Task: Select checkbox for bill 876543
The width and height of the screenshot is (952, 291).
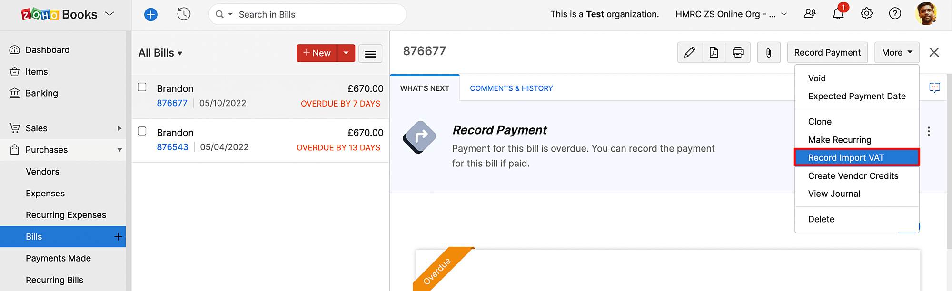Action: click(x=142, y=131)
